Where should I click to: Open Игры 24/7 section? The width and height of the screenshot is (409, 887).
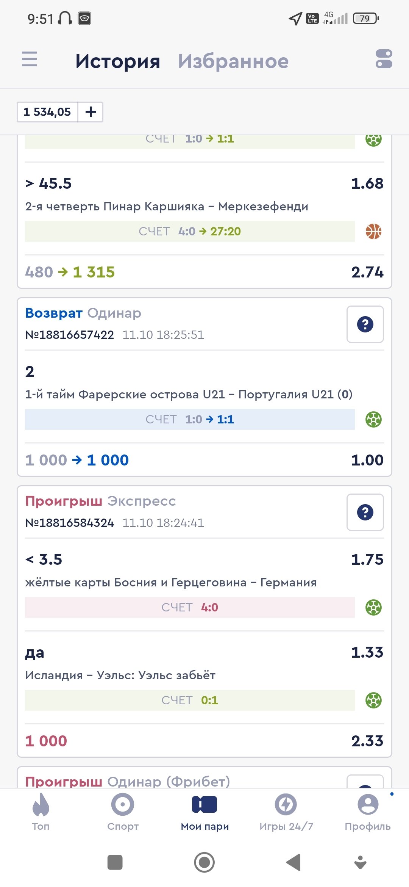tap(286, 811)
